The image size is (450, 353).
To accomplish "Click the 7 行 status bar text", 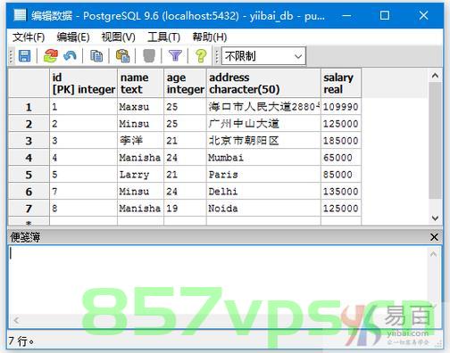I will pos(21,341).
